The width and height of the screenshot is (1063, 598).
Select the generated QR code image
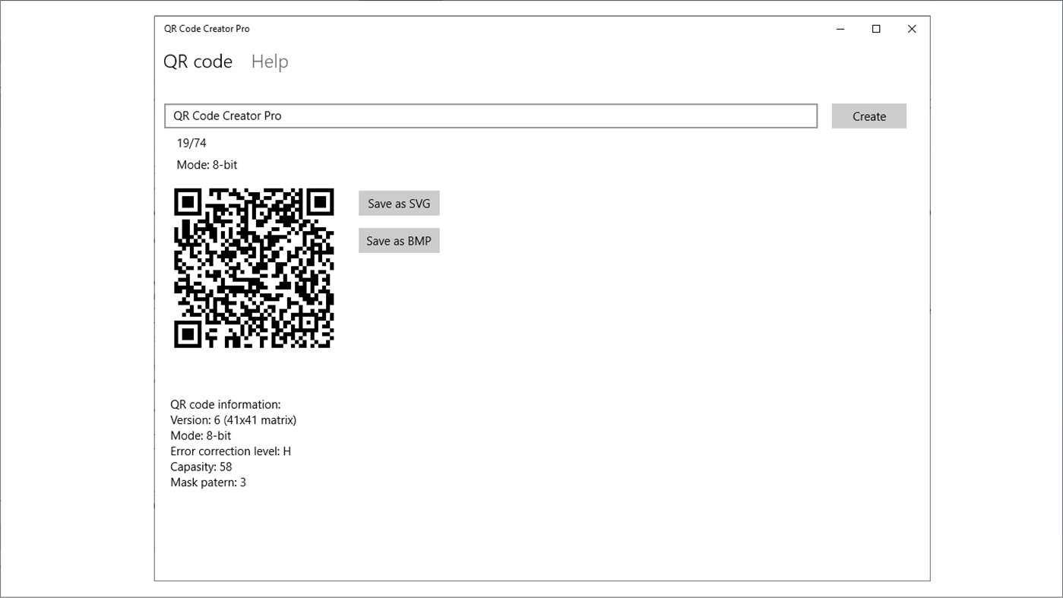pyautogui.click(x=254, y=267)
